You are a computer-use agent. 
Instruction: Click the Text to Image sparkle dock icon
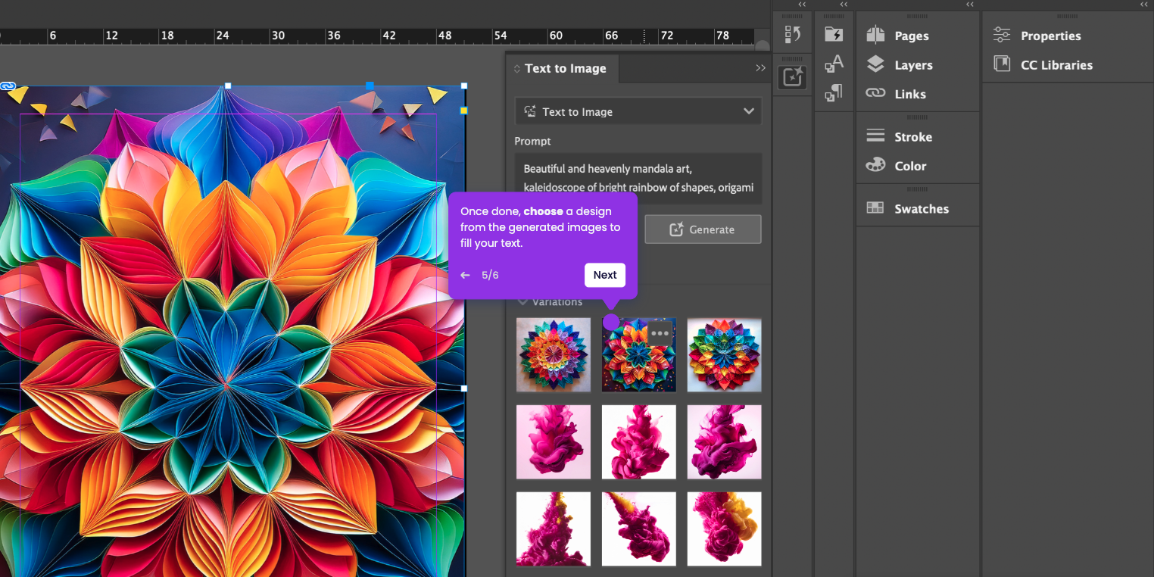pyautogui.click(x=793, y=76)
